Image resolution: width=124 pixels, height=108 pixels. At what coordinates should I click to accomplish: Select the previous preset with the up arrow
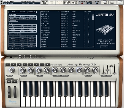tap(1, 1)
